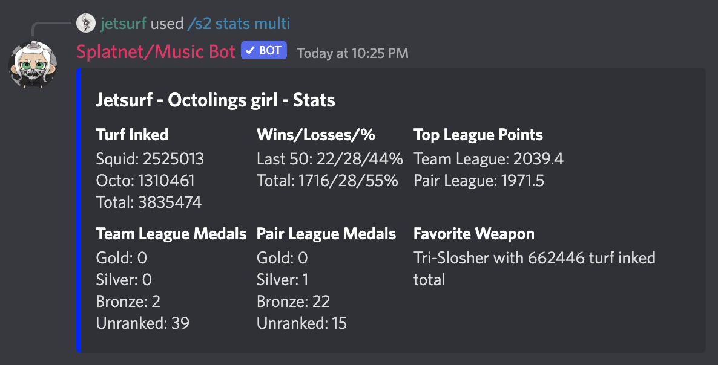Click the embed title Jetsurf - Octolings girl - Stats

[215, 100]
